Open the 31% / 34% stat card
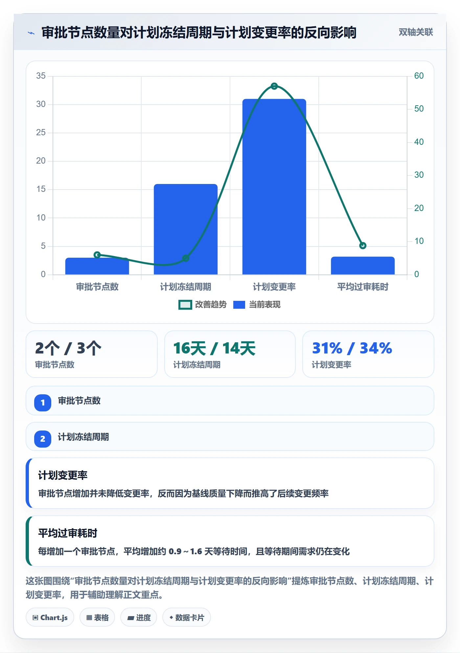The height and width of the screenshot is (653, 460). pyautogui.click(x=368, y=354)
